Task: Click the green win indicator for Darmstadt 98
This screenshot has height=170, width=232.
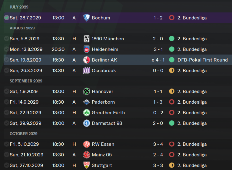Action: pos(172,123)
